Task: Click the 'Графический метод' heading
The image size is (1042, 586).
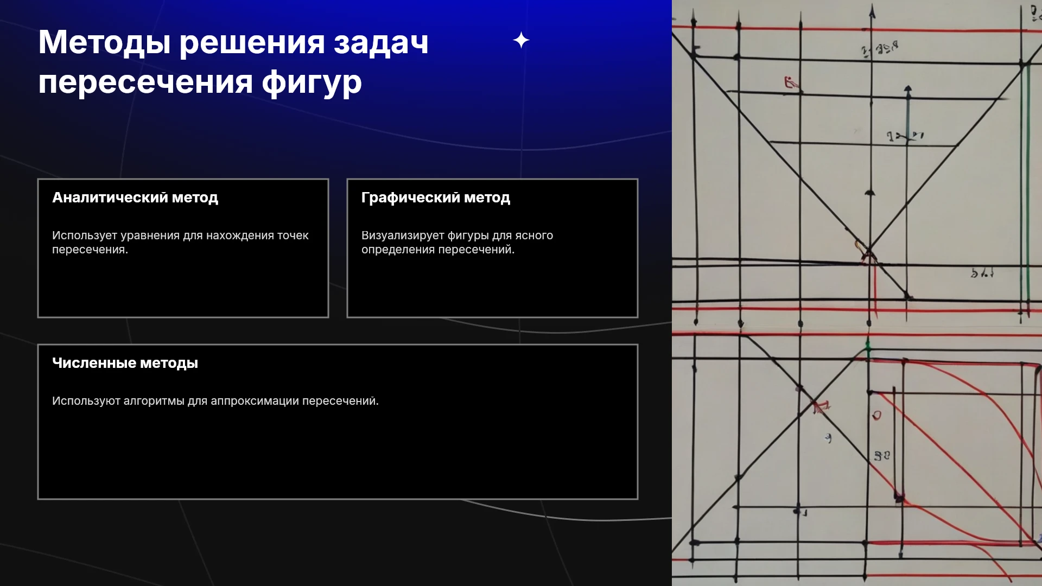Action: [436, 198]
